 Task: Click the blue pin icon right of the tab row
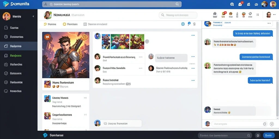[189, 24]
